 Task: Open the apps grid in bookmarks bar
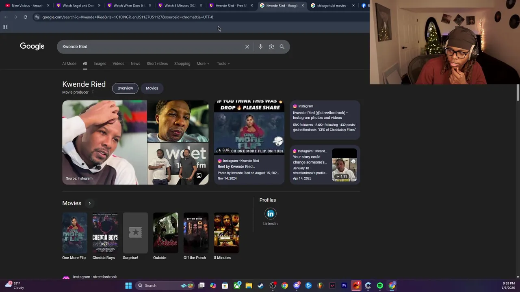5,27
